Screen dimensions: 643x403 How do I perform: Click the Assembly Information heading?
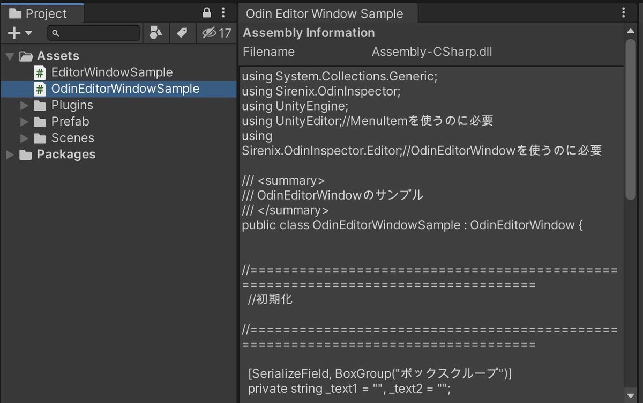(309, 33)
